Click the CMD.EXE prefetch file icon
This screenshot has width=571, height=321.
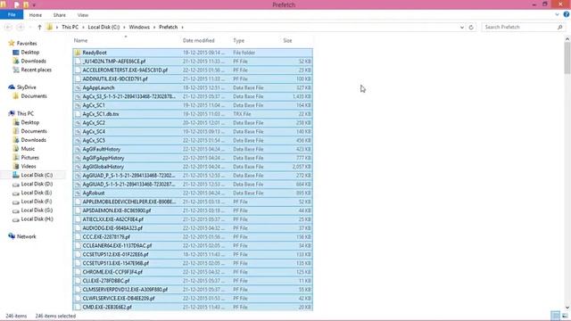pos(78,307)
